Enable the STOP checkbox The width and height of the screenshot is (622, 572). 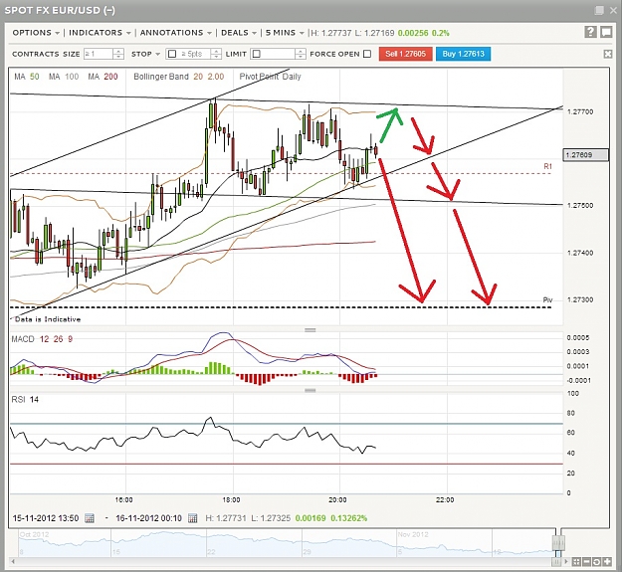[172, 54]
